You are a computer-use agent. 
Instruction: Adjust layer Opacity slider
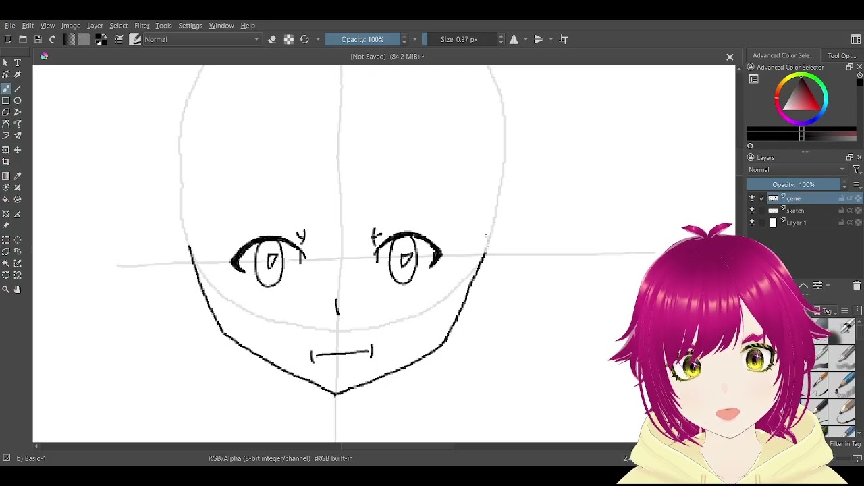(794, 185)
